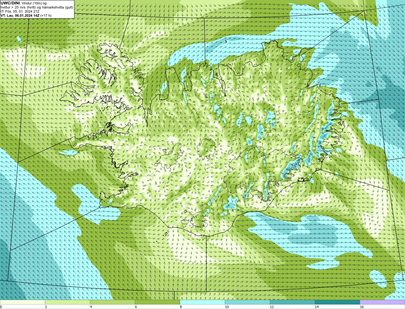Click the legend swatch between 6 and 8
Image resolution: width=405 pixels, height=309 pixels.
[158, 302]
